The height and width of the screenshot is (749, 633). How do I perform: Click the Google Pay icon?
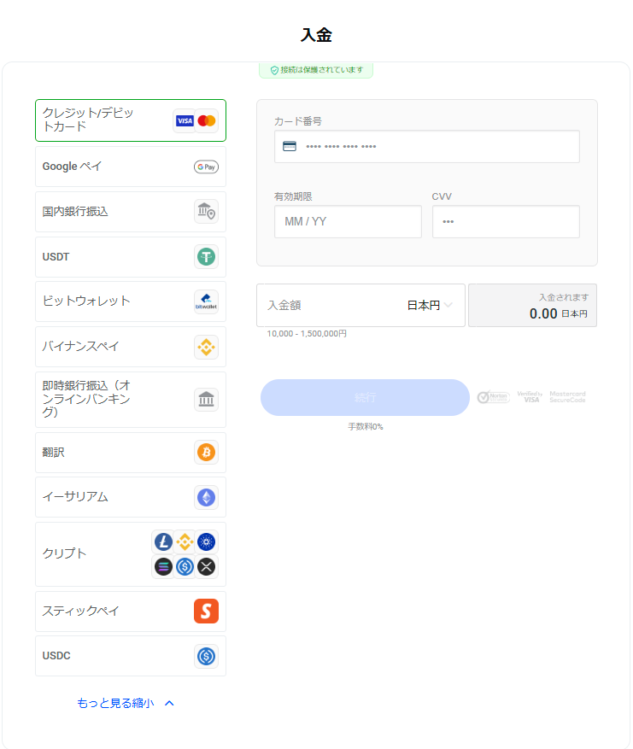click(x=205, y=166)
